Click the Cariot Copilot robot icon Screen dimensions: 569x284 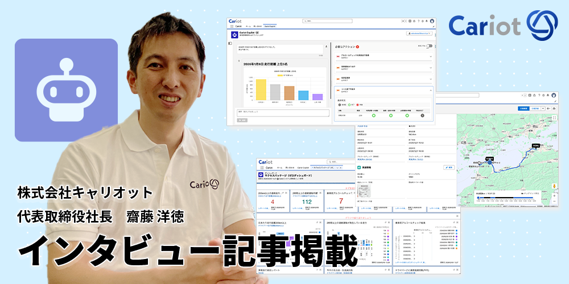235,35
